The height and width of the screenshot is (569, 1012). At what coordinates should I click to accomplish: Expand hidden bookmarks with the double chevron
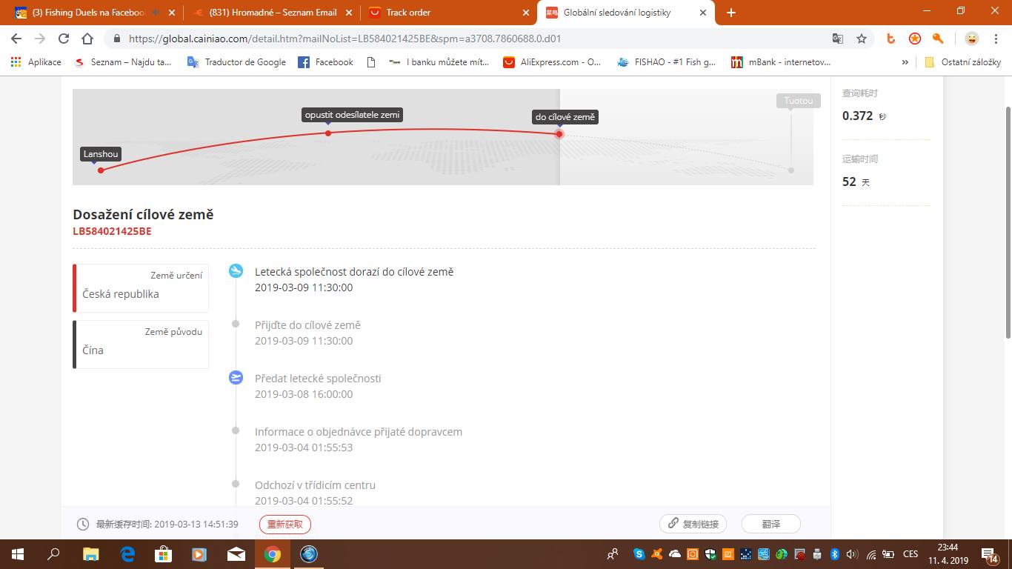[905, 62]
